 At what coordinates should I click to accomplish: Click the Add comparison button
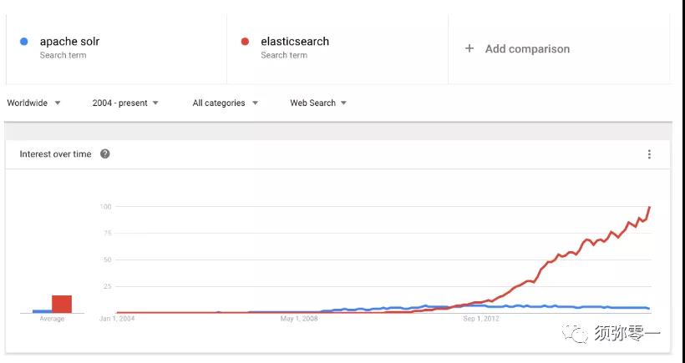517,48
